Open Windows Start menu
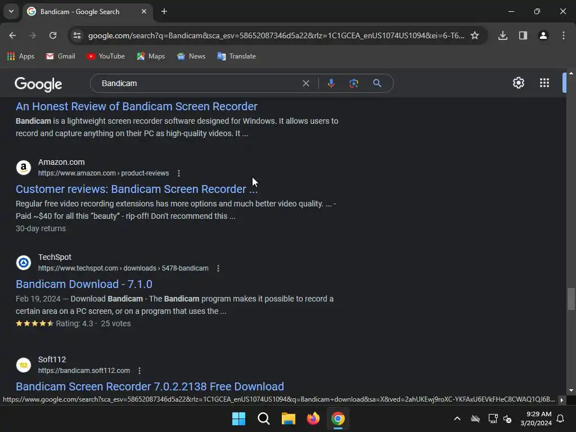576x432 pixels. [x=238, y=418]
